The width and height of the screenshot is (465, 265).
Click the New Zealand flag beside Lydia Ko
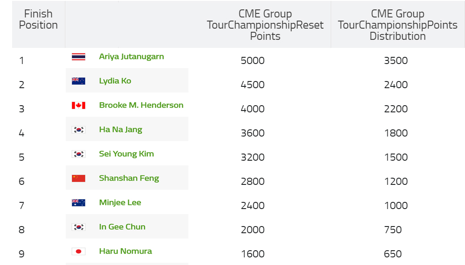[79, 81]
